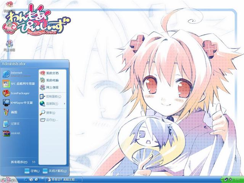The image size is (244, 183).
Task: Click the second globe icon in Quick Launch
Action: coord(31,180)
